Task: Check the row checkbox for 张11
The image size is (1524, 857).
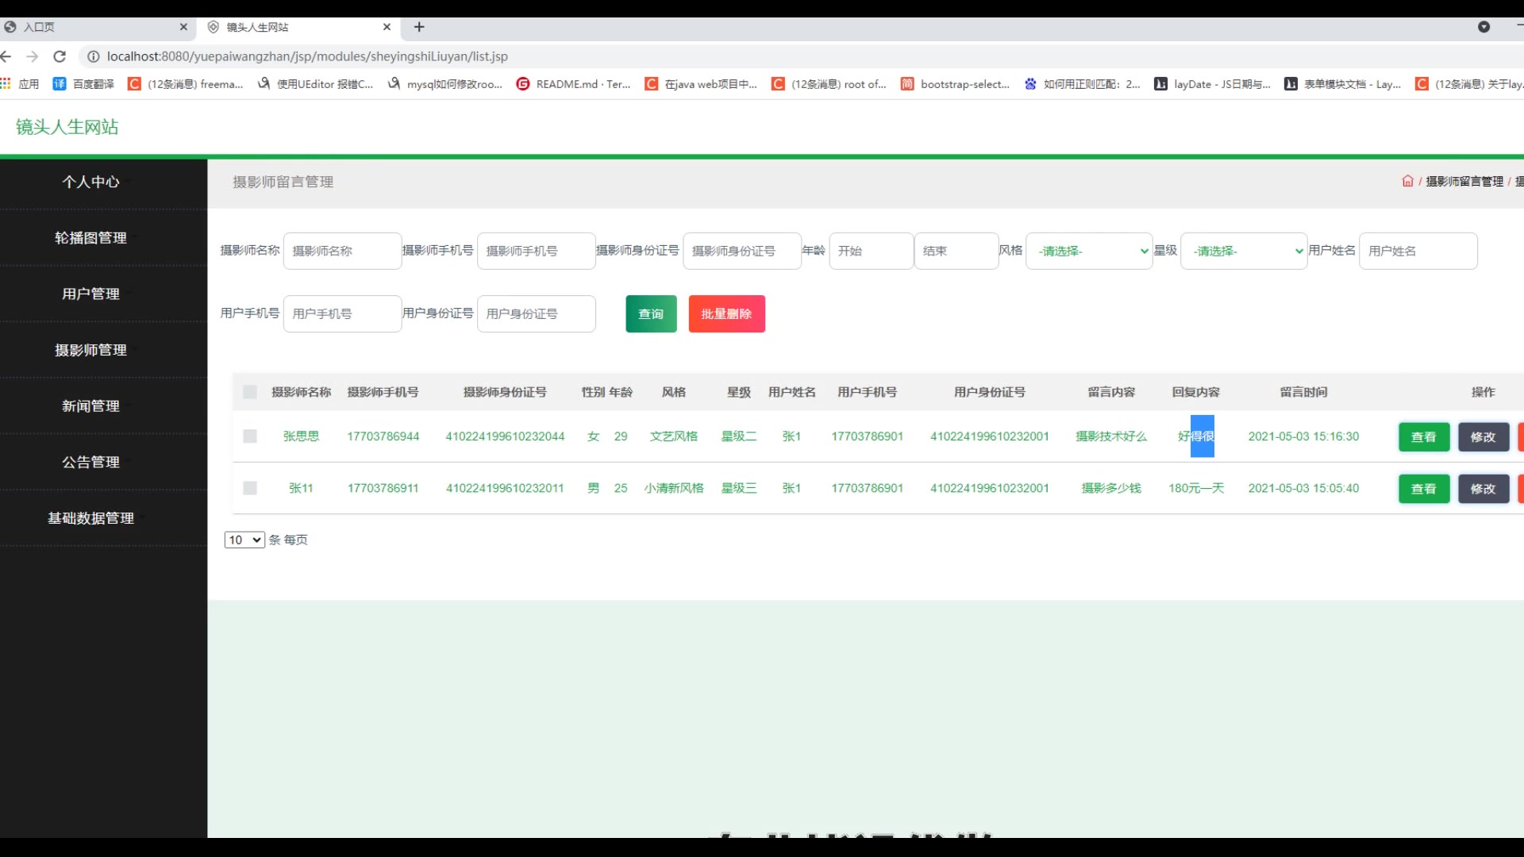Action: [x=250, y=488]
